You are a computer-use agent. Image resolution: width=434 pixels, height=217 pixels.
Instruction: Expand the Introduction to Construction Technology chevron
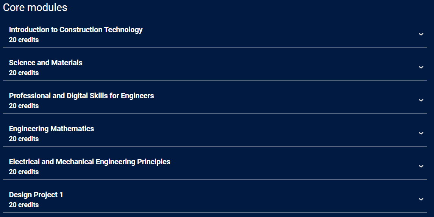click(421, 34)
